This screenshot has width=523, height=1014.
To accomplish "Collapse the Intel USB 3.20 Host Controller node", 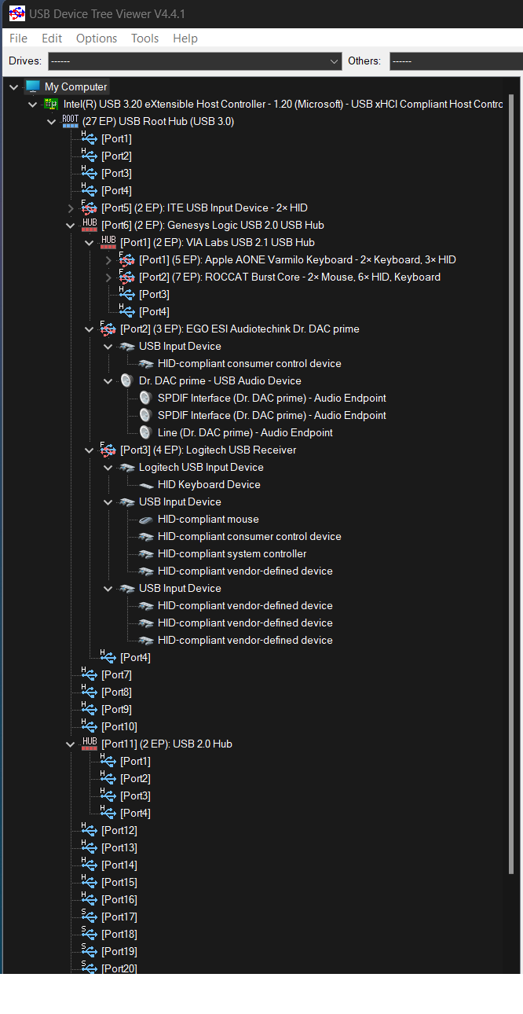I will tap(32, 104).
